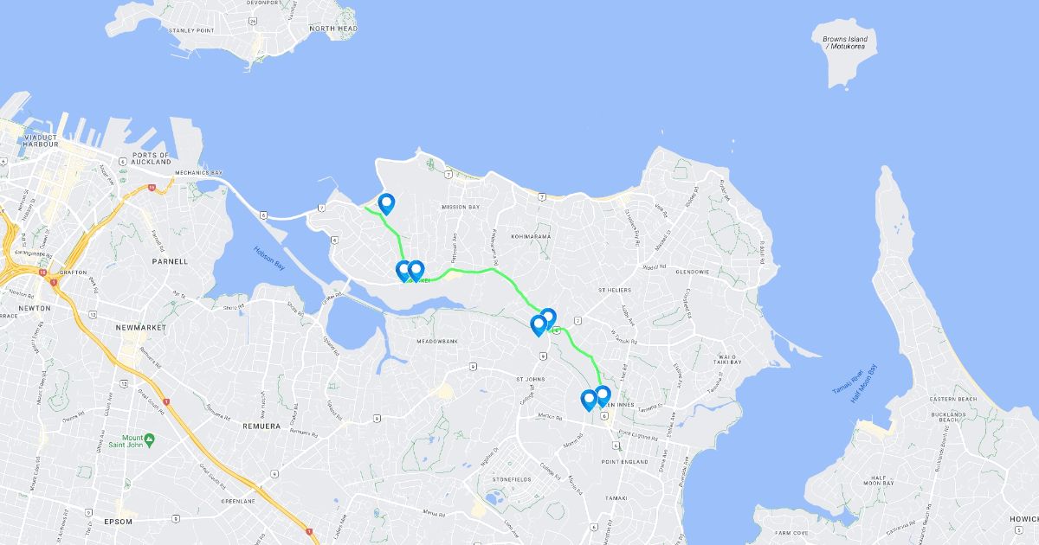This screenshot has width=1039, height=545.
Task: Select the lower-left pin above St Johns
Action: coord(538,326)
